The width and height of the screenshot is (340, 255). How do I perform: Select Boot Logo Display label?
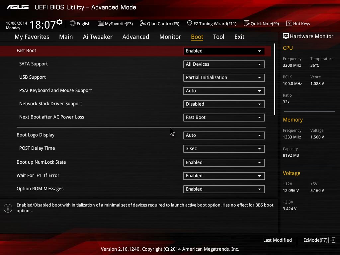coord(36,135)
